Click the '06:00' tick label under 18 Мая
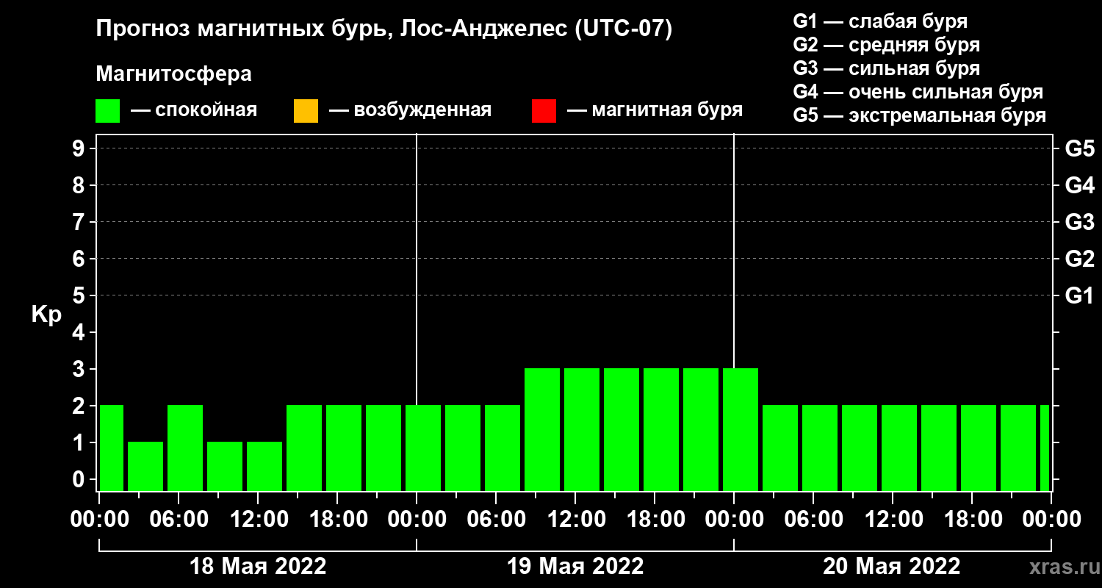The image size is (1102, 588). pyautogui.click(x=179, y=520)
